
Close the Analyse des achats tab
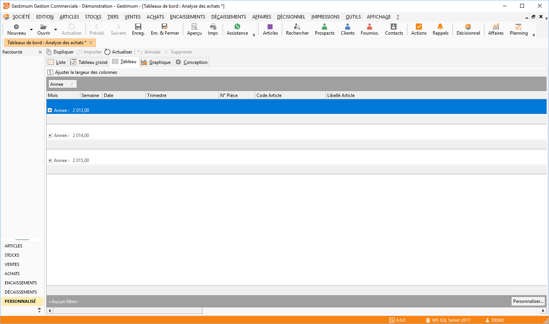point(91,43)
